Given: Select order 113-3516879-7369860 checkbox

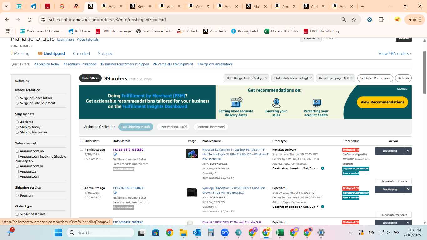Looking at the screenshot, I should 82,149.
